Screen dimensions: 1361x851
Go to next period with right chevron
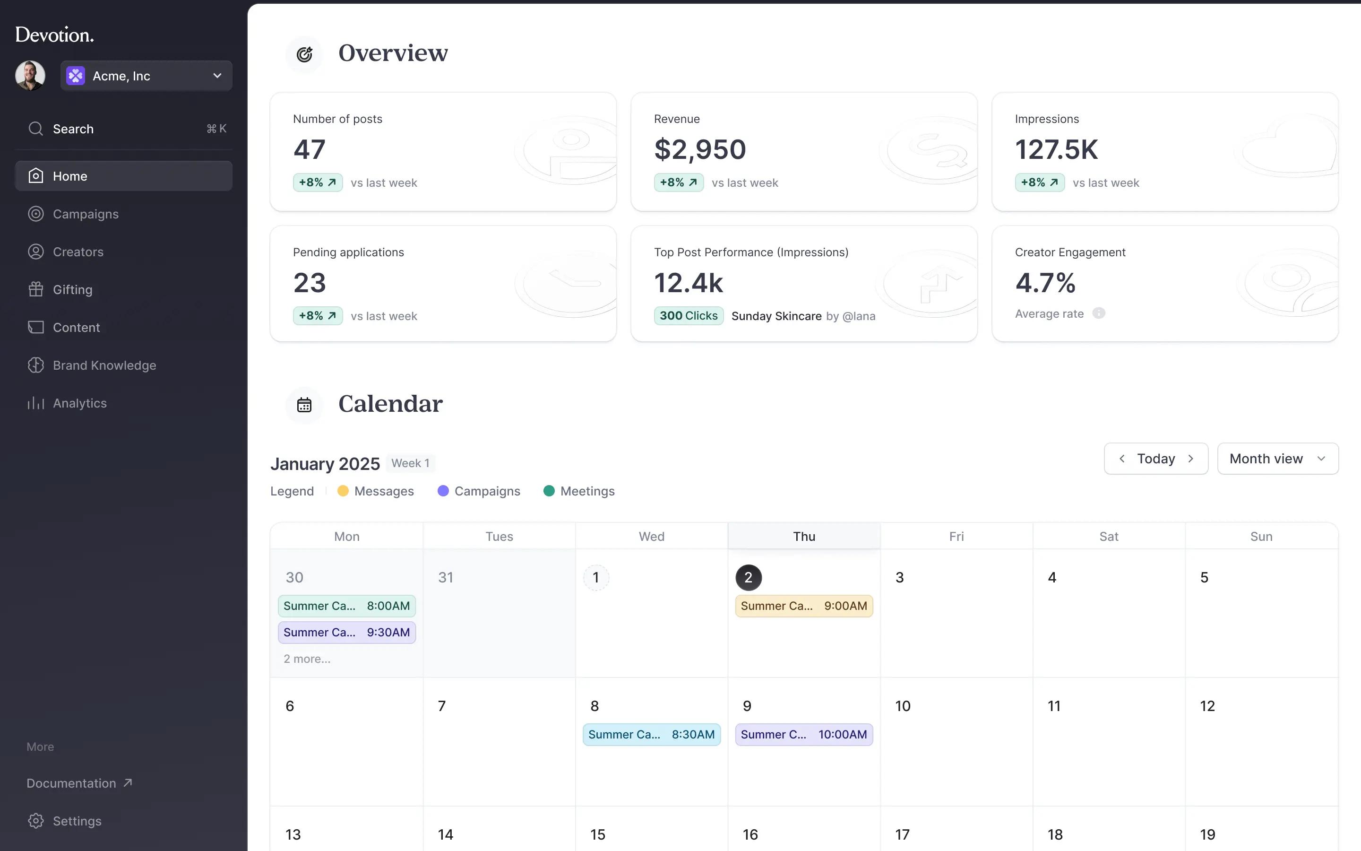[x=1190, y=459]
